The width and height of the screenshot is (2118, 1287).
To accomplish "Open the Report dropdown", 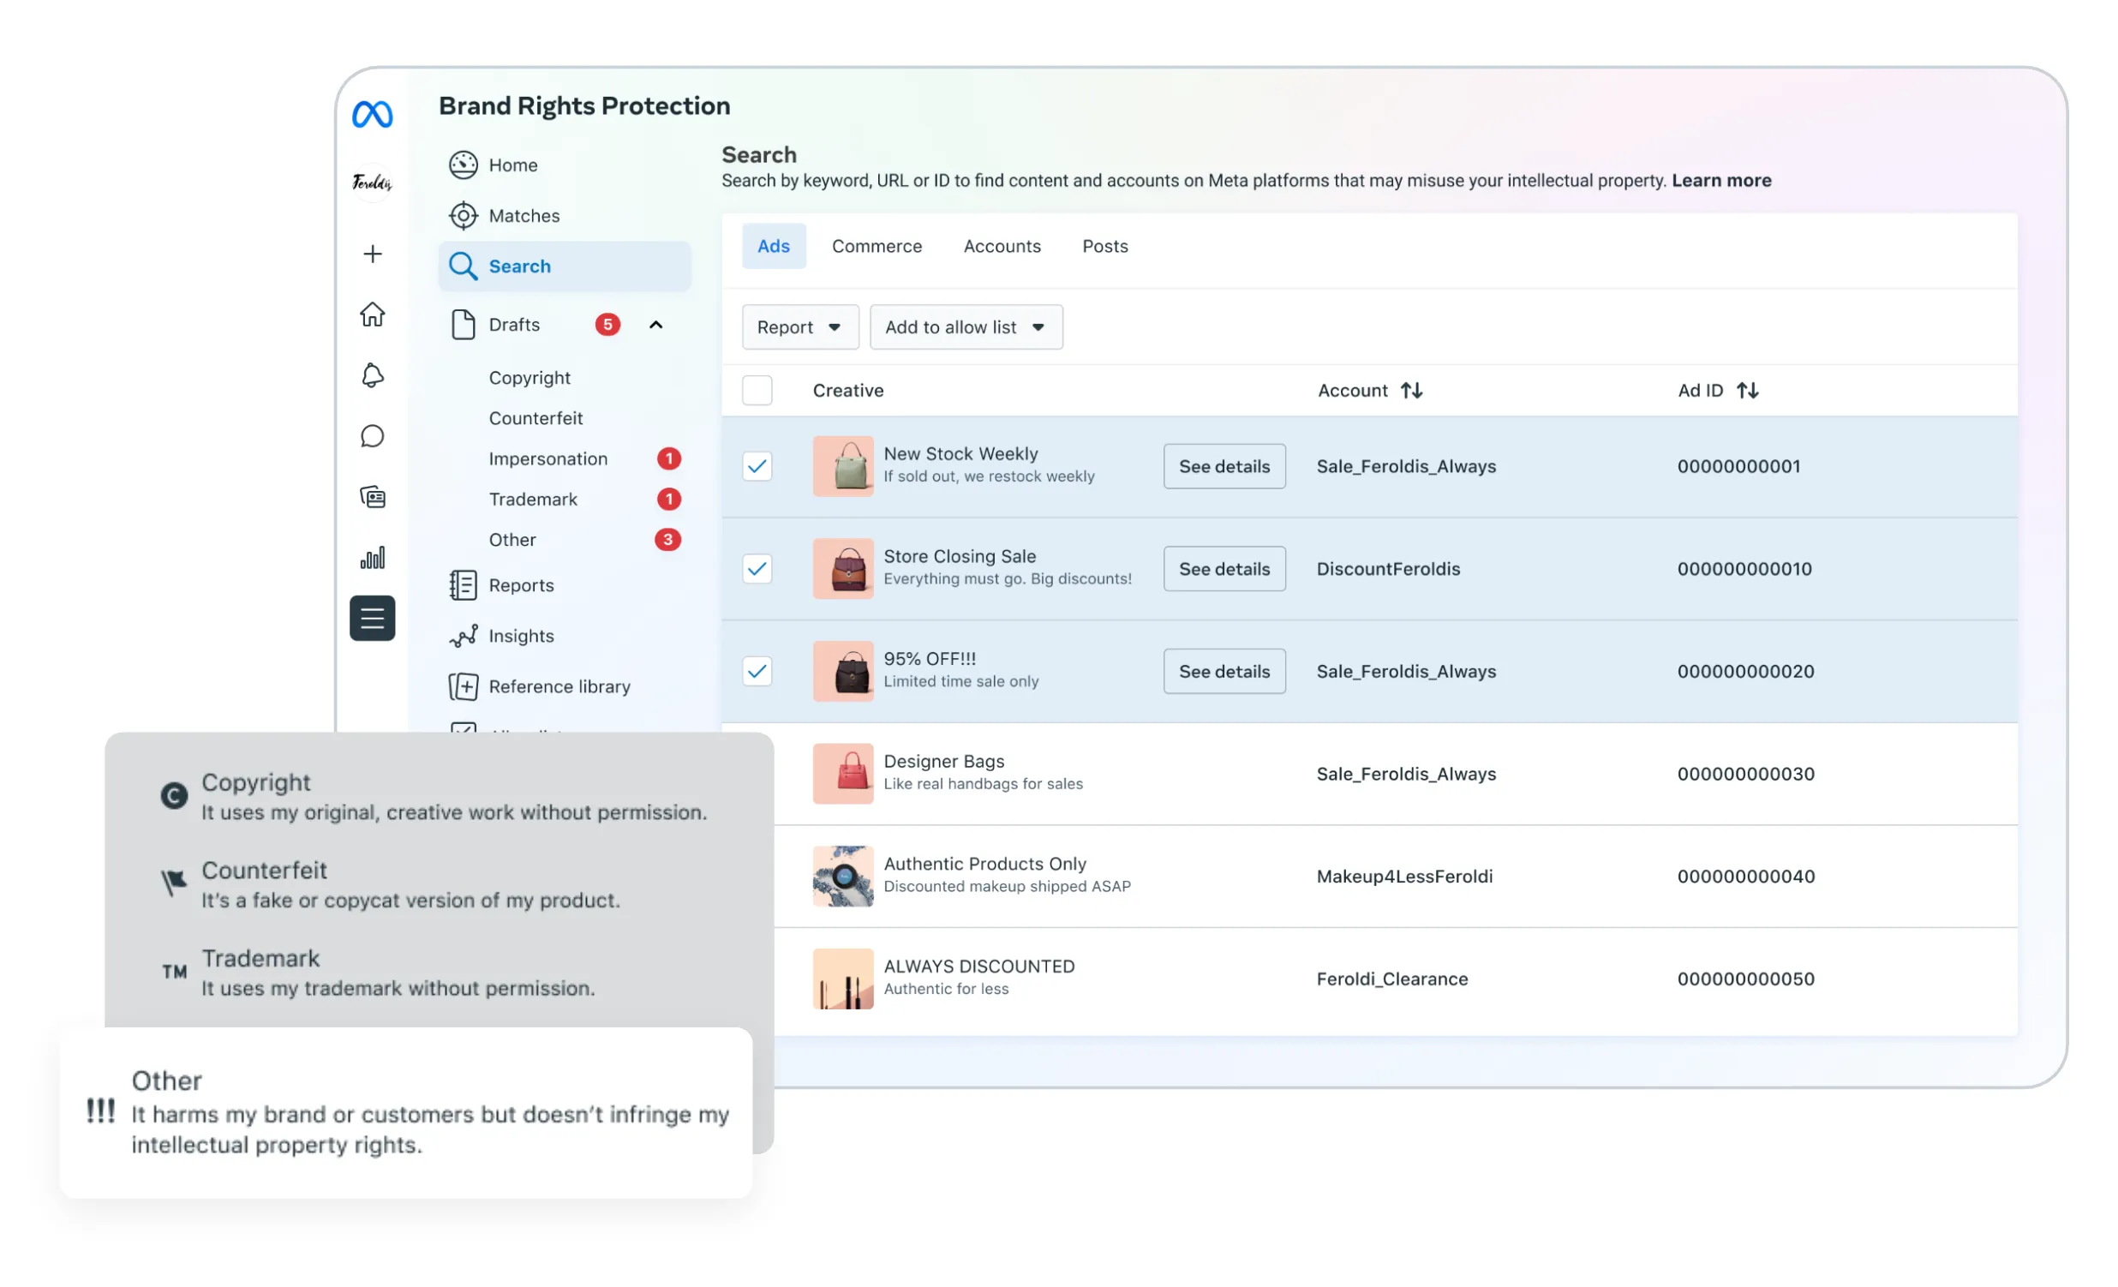I will pyautogui.click(x=799, y=326).
